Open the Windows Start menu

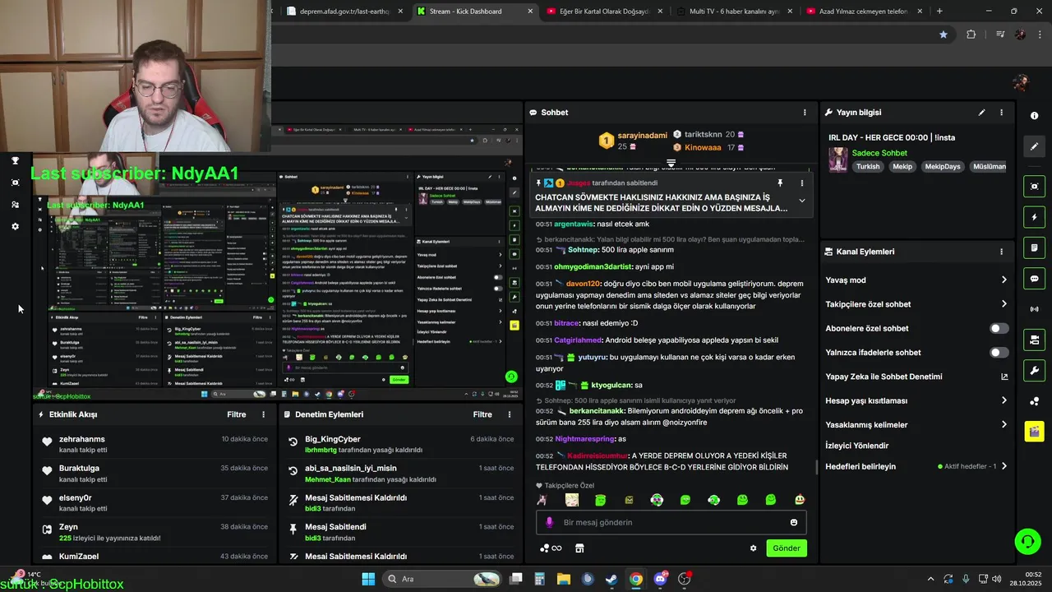368,579
